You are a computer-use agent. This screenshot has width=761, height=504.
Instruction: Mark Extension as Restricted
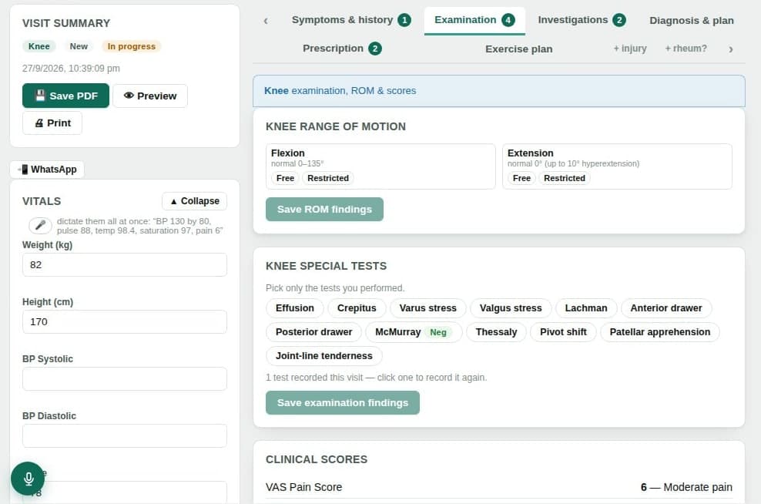[x=565, y=178]
